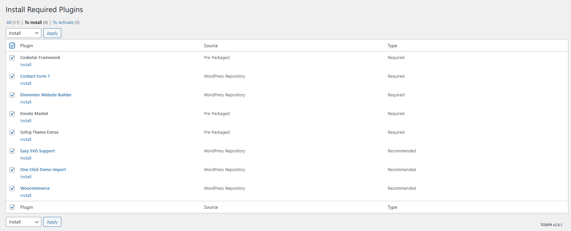Click Required type for Codestar Framework

point(396,58)
